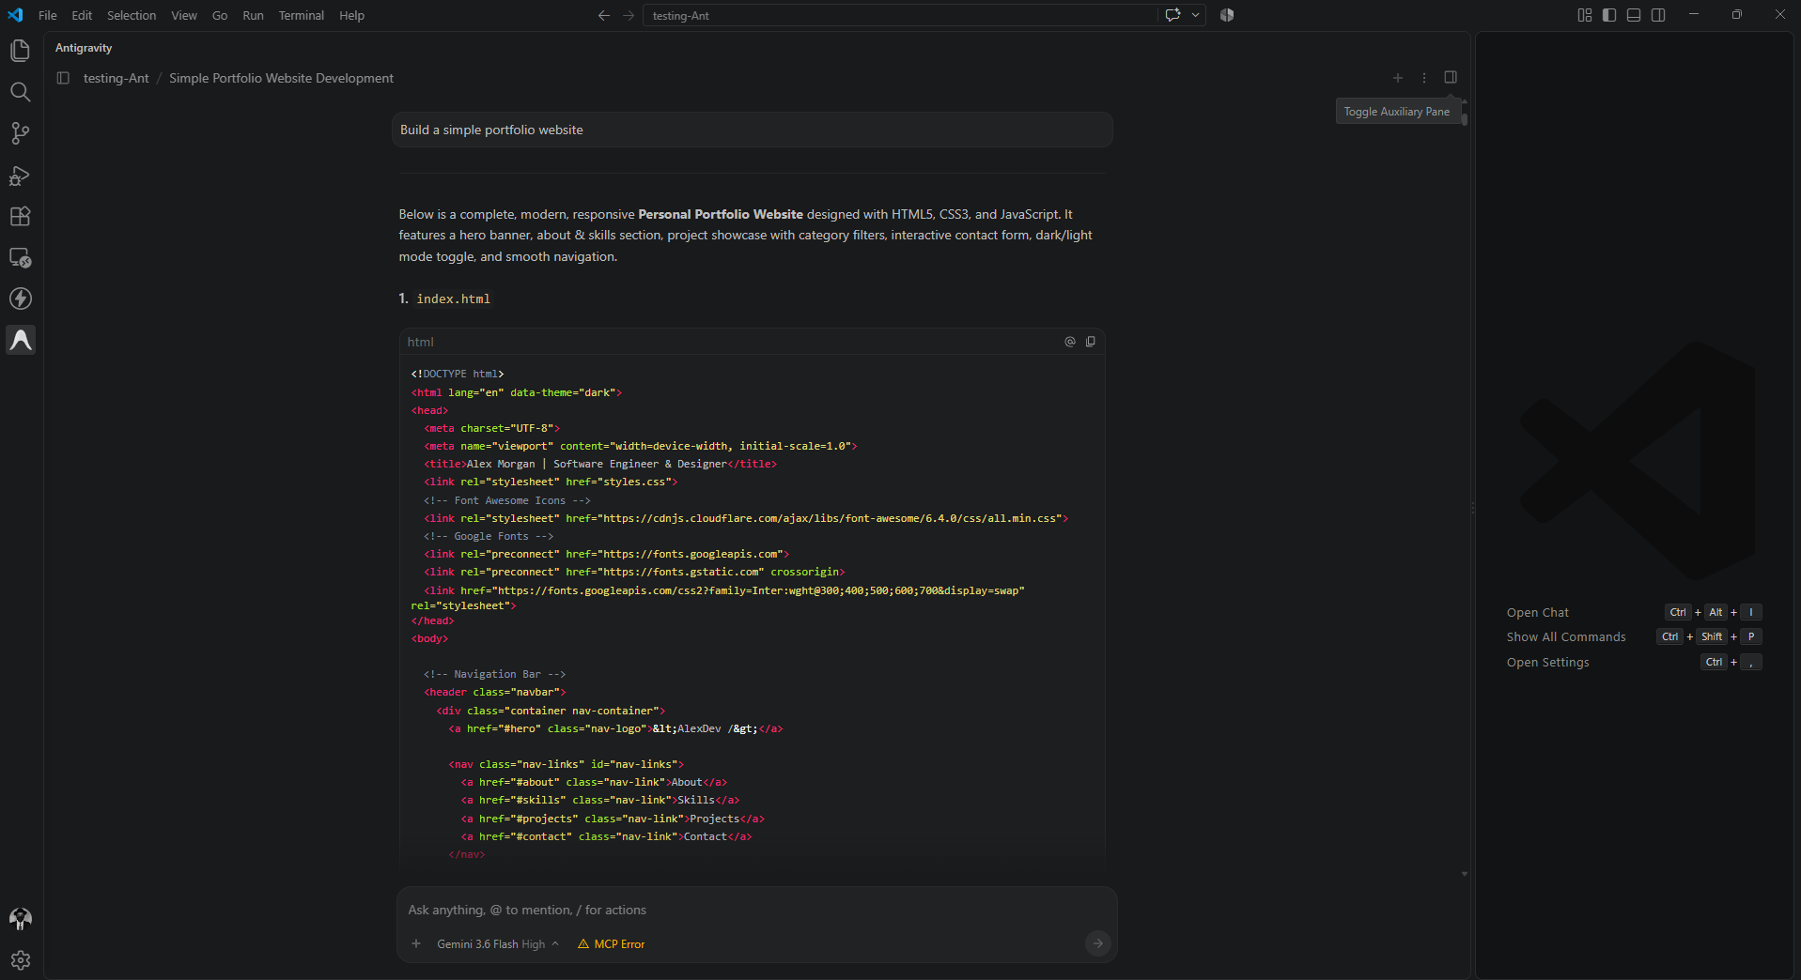Go forward with the navigation arrow
The width and height of the screenshot is (1801, 980).
pyautogui.click(x=629, y=15)
